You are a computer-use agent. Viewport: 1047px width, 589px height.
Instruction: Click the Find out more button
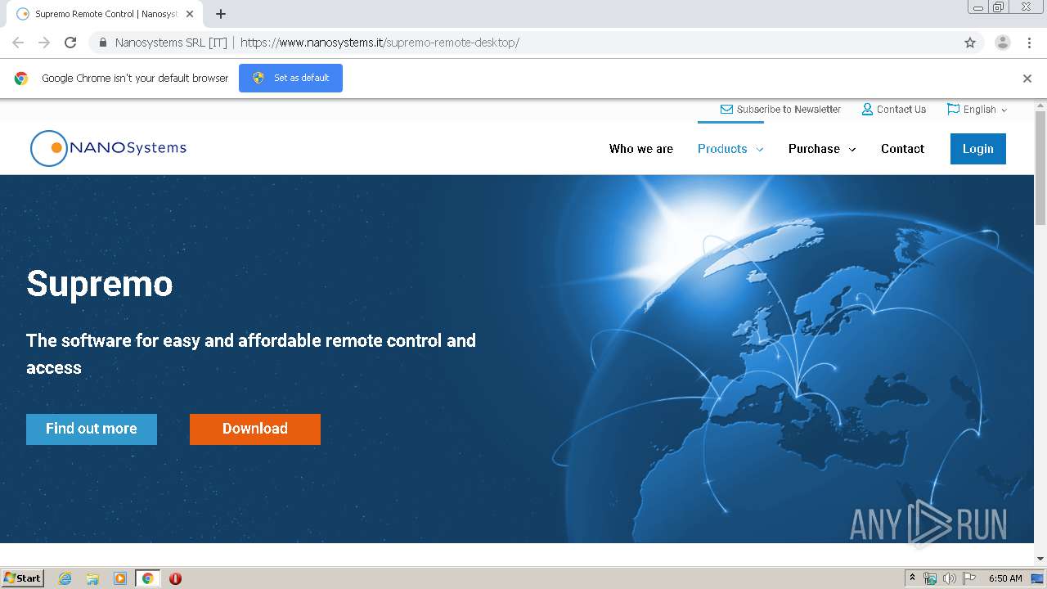pos(92,429)
